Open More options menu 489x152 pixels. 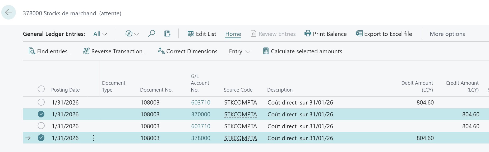(447, 34)
